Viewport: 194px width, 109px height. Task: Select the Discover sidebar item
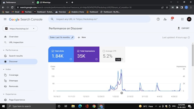pyautogui.click(x=19, y=61)
